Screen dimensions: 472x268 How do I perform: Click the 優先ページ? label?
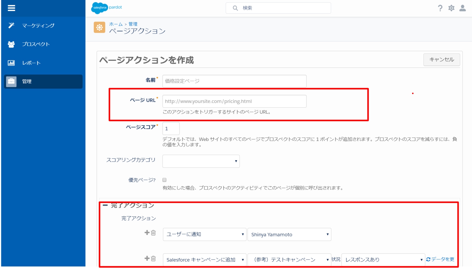[x=142, y=180]
